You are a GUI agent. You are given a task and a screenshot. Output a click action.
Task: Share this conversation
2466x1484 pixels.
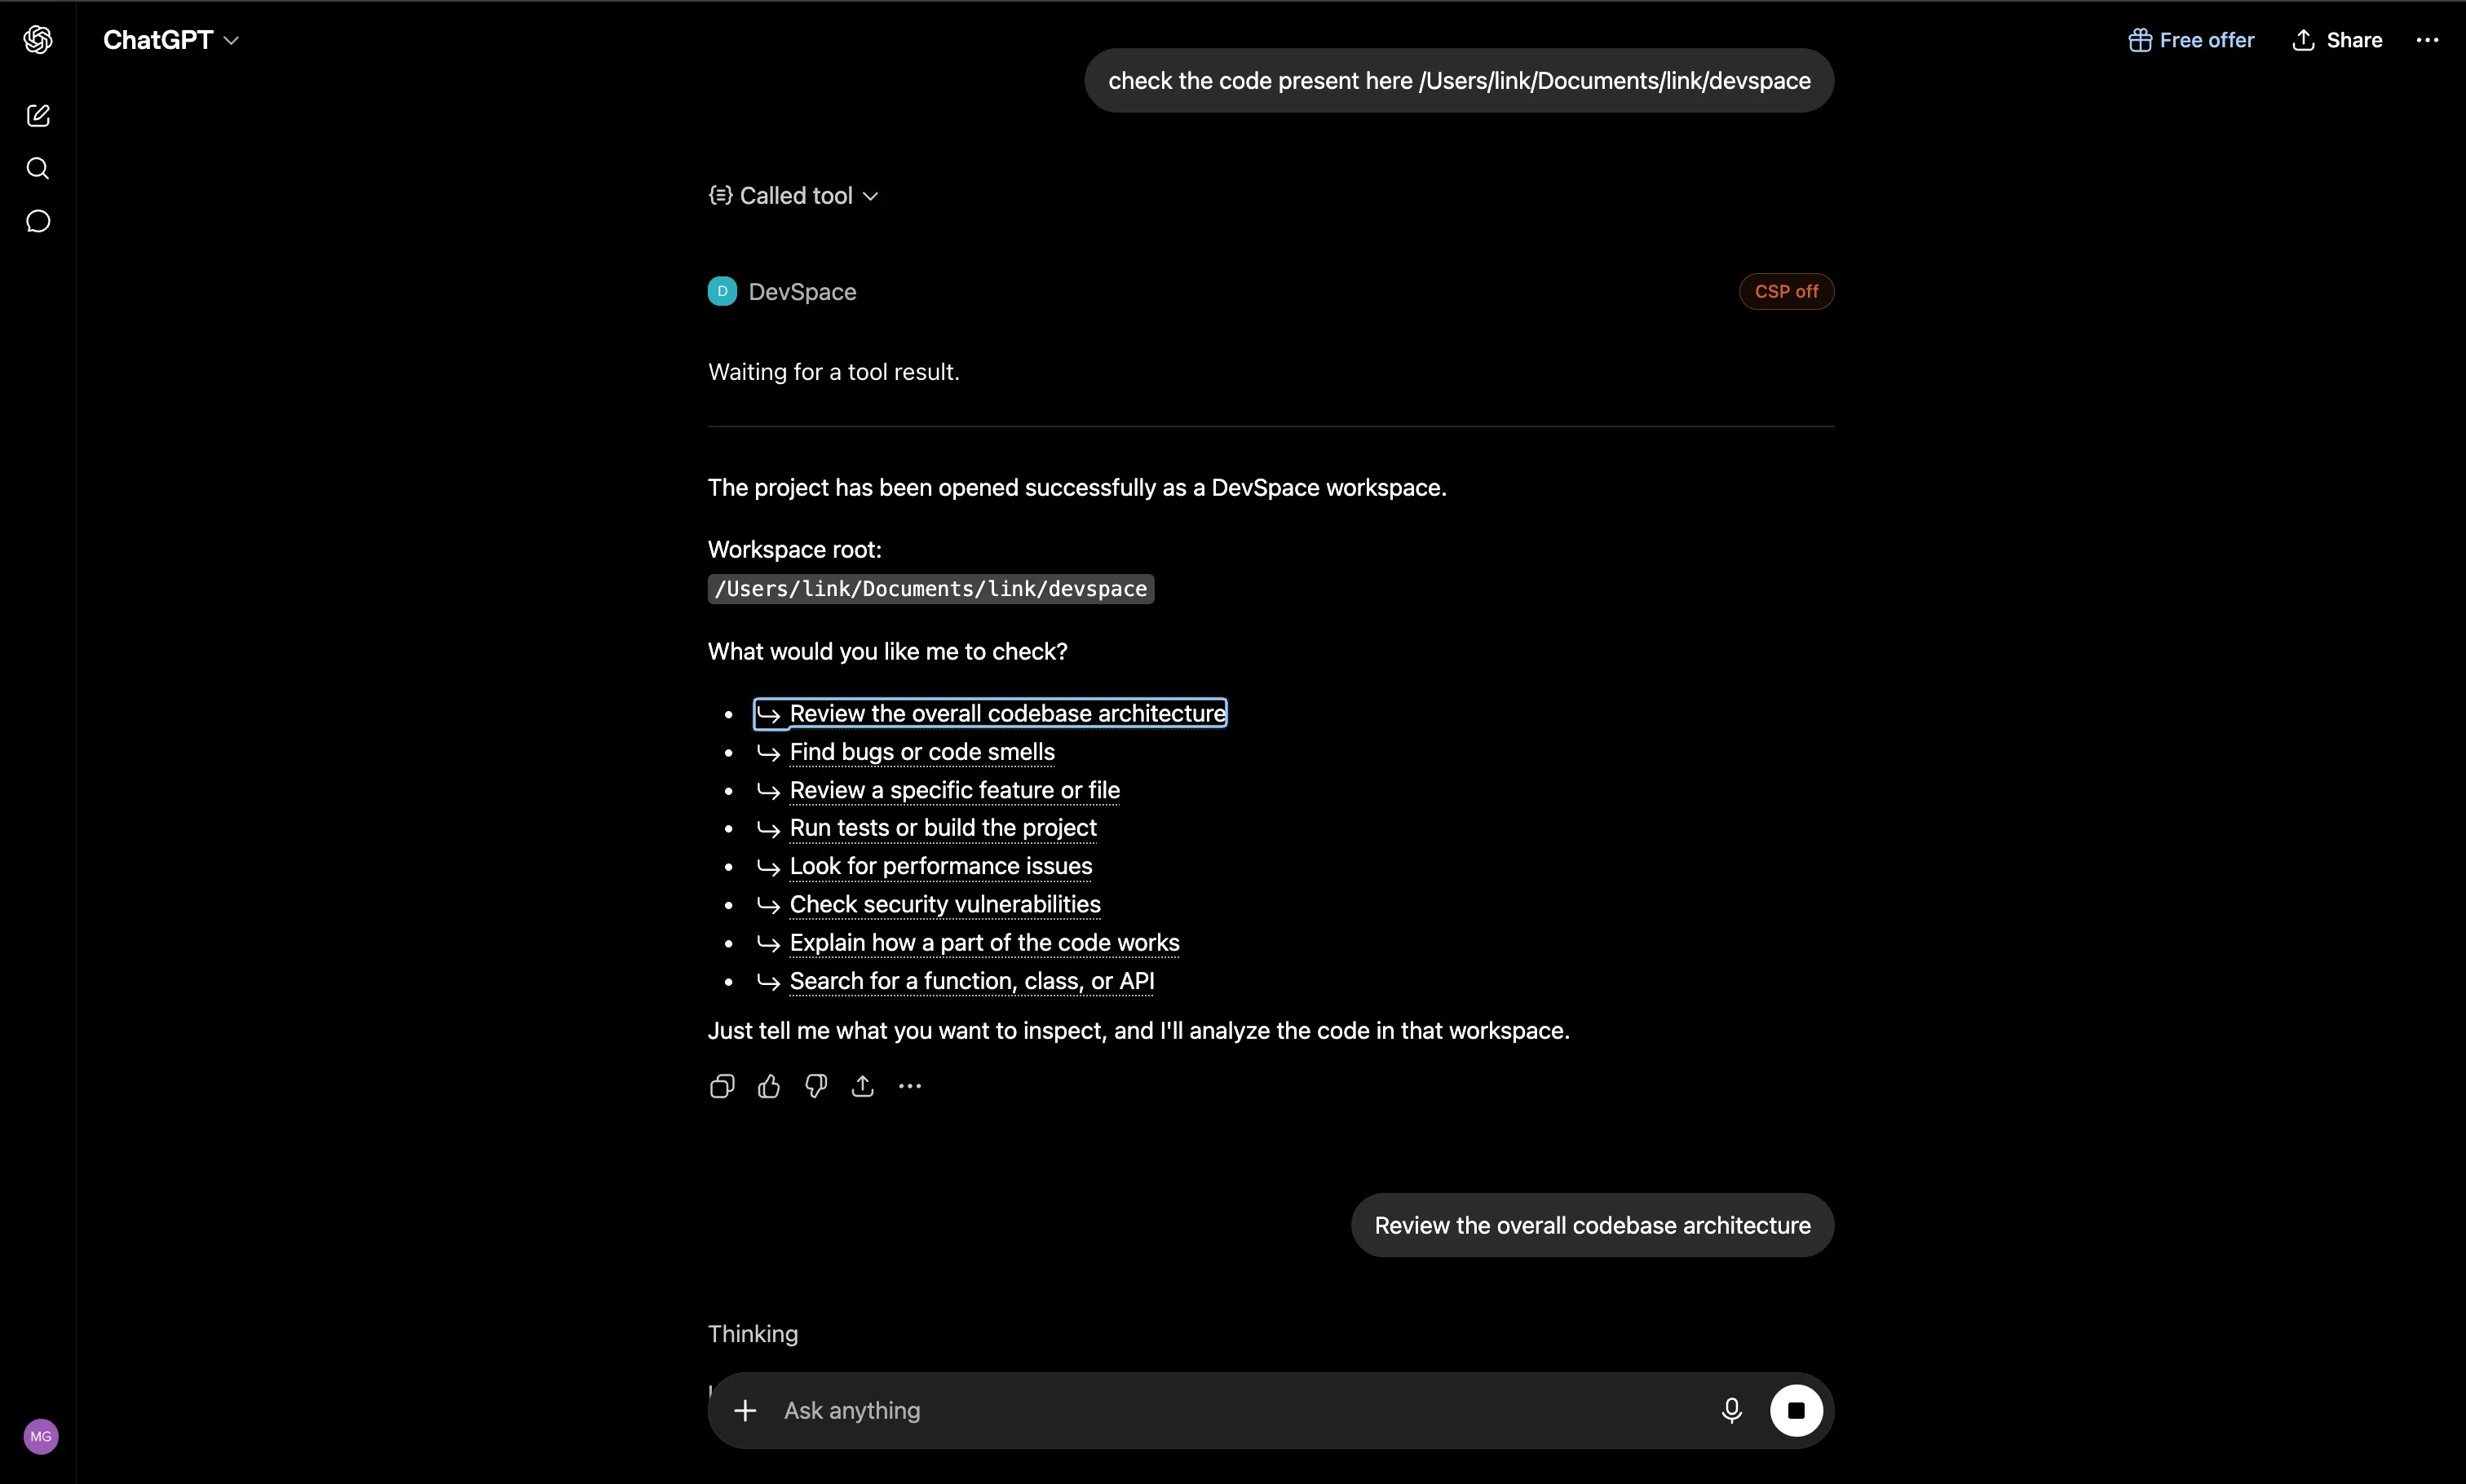click(2337, 40)
